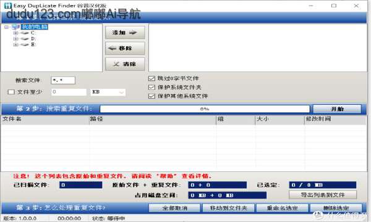The width and height of the screenshot is (371, 222).
Task: Expand the C: drive tree node
Action: (16, 33)
